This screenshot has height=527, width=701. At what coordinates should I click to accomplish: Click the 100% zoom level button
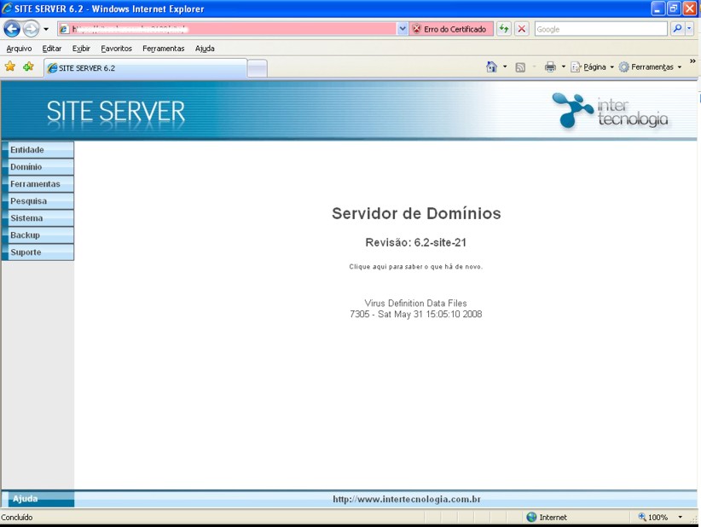pos(653,517)
